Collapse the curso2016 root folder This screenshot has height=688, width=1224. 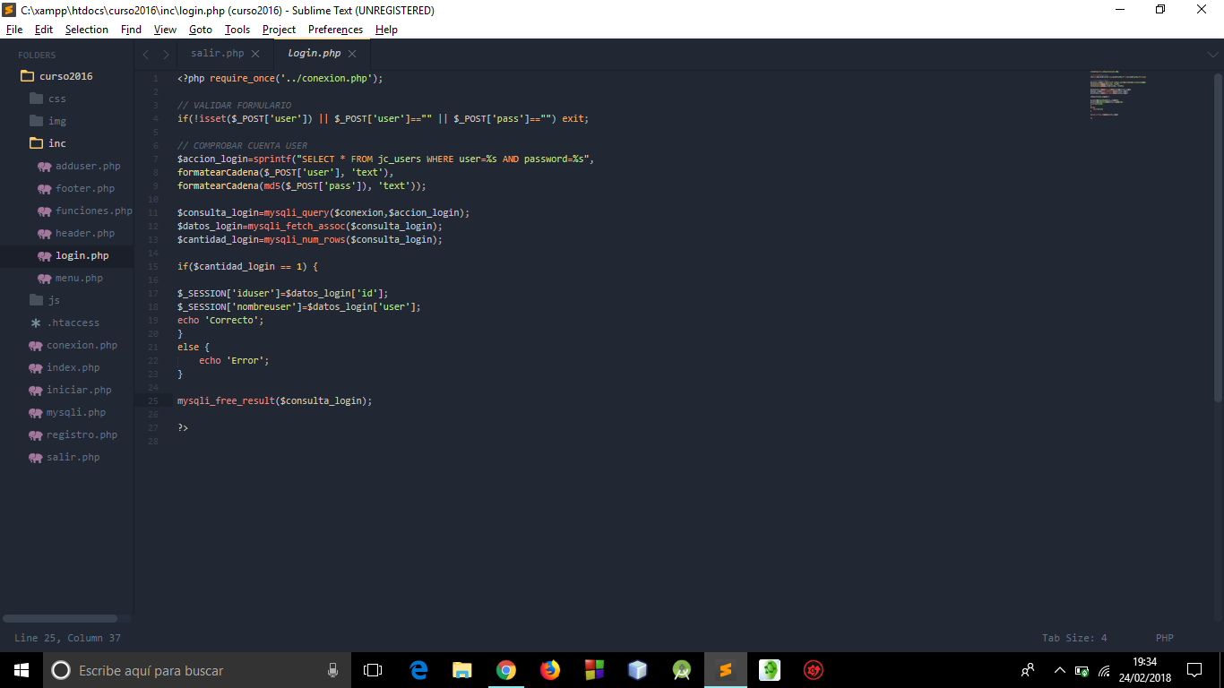tap(65, 76)
